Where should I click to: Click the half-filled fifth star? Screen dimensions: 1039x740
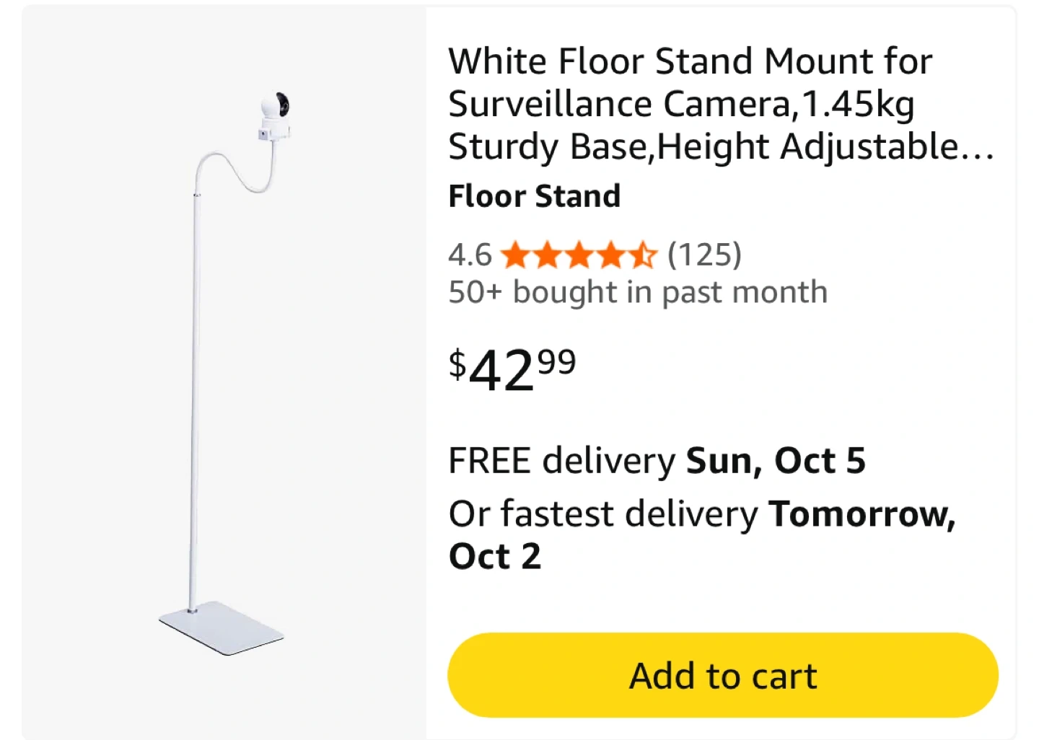coord(642,255)
